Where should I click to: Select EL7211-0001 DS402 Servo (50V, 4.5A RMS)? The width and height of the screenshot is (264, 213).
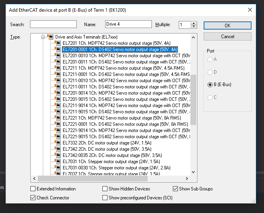coord(126,74)
